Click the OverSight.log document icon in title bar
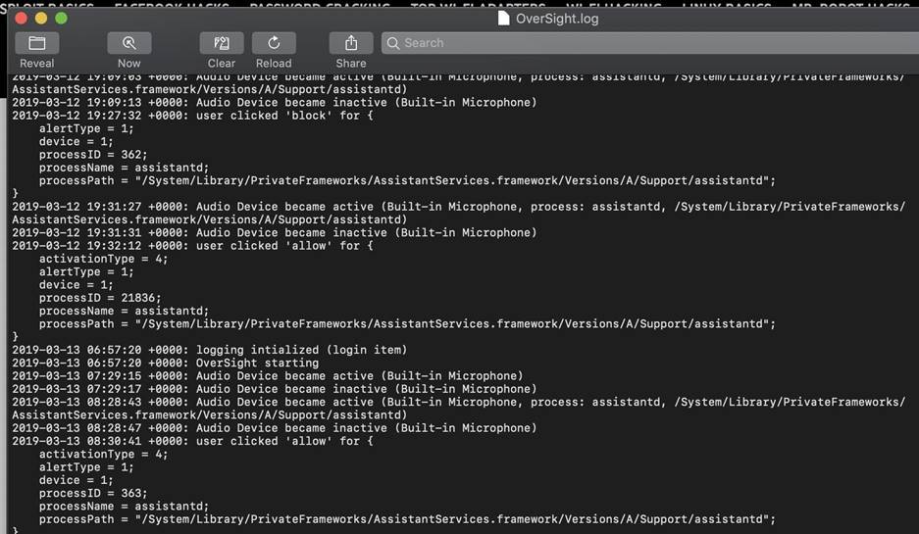919x534 pixels. (503, 19)
